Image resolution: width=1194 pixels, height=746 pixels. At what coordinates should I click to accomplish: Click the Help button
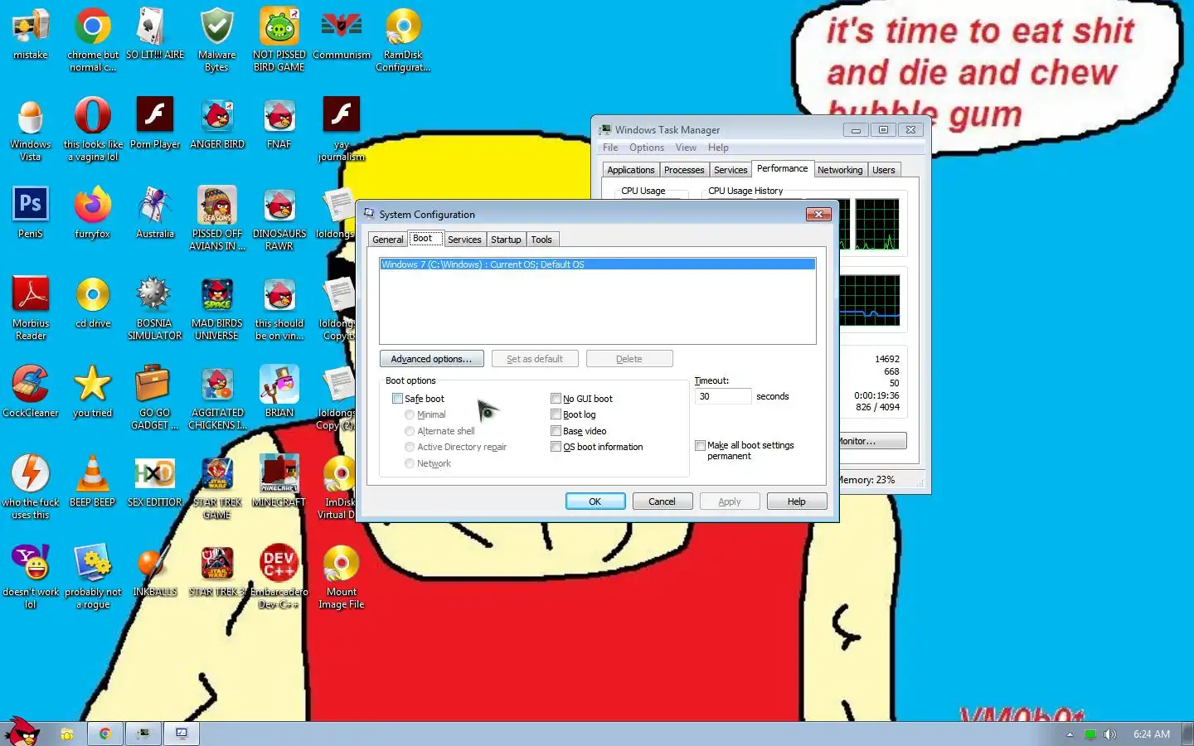point(796,501)
